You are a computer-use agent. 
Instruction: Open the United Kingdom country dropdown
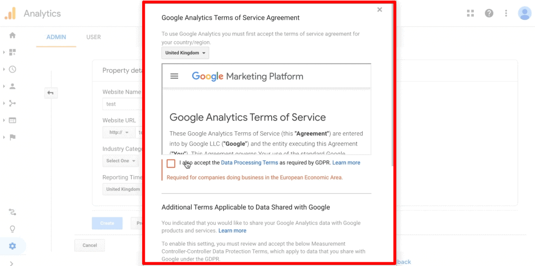pyautogui.click(x=185, y=53)
